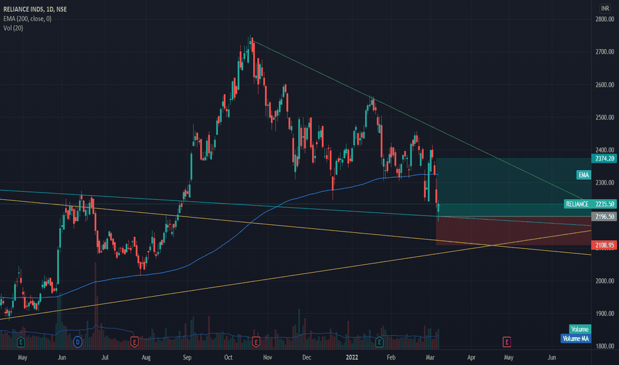
Task: Select the red stop-loss zone of long position
Action: pos(513,231)
